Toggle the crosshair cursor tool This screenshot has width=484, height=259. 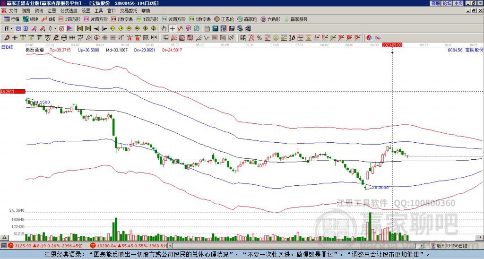click(172, 29)
